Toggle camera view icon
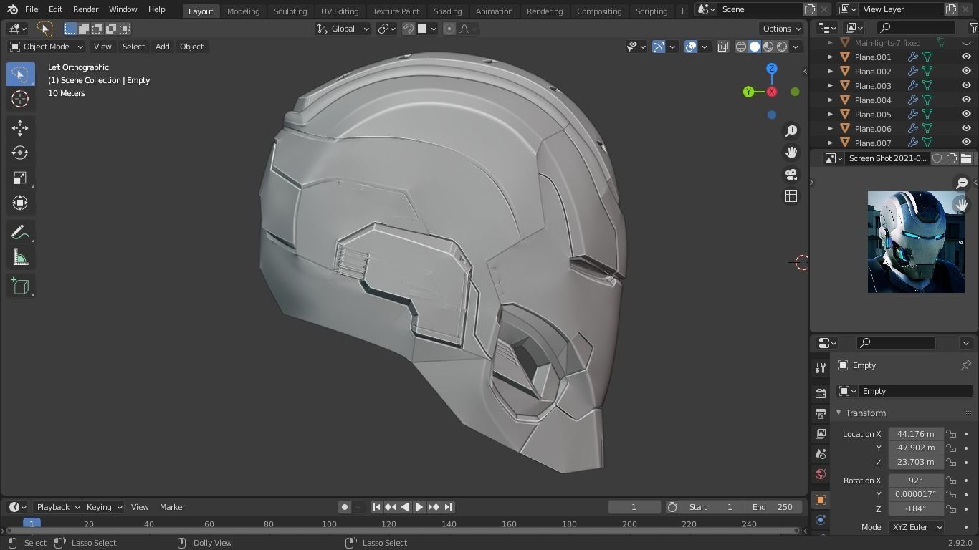 tap(791, 175)
